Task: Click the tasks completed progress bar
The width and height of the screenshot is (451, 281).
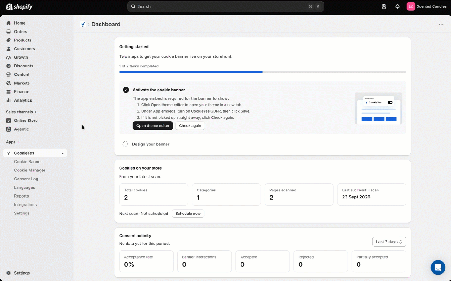Action: click(263, 72)
